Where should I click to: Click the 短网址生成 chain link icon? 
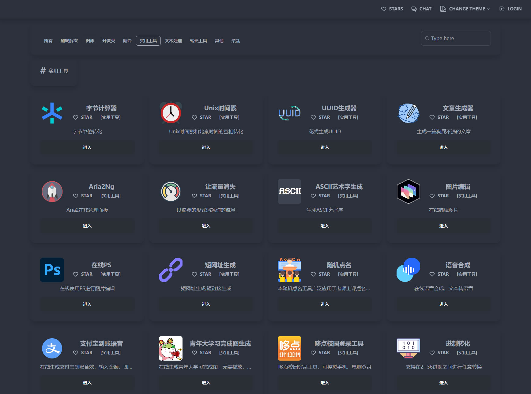pos(171,270)
